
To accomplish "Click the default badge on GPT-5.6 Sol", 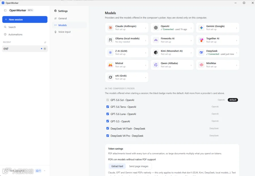I will [x=233, y=100].
